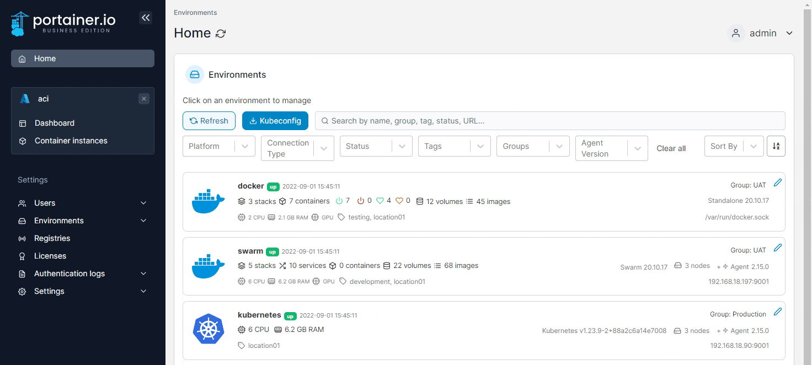Click the Environments breadcrumb
The height and width of the screenshot is (365, 812).
click(x=195, y=12)
